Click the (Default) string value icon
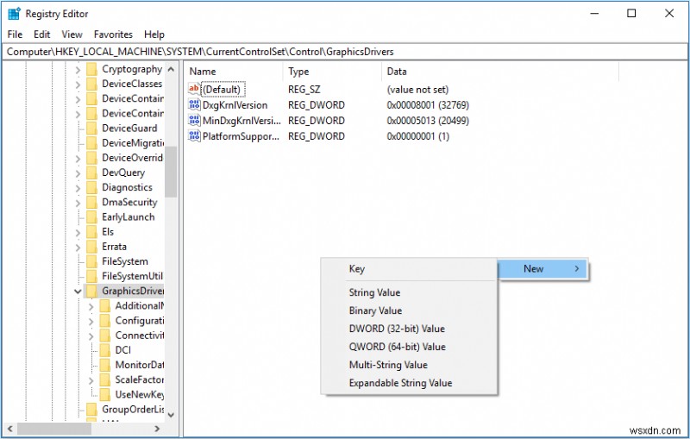The height and width of the screenshot is (439, 690). pyautogui.click(x=193, y=89)
